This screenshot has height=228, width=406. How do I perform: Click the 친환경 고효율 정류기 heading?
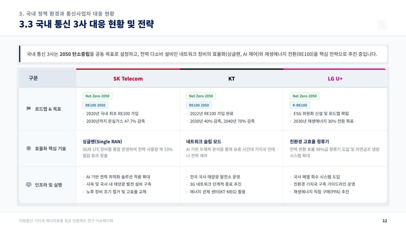coord(309,142)
